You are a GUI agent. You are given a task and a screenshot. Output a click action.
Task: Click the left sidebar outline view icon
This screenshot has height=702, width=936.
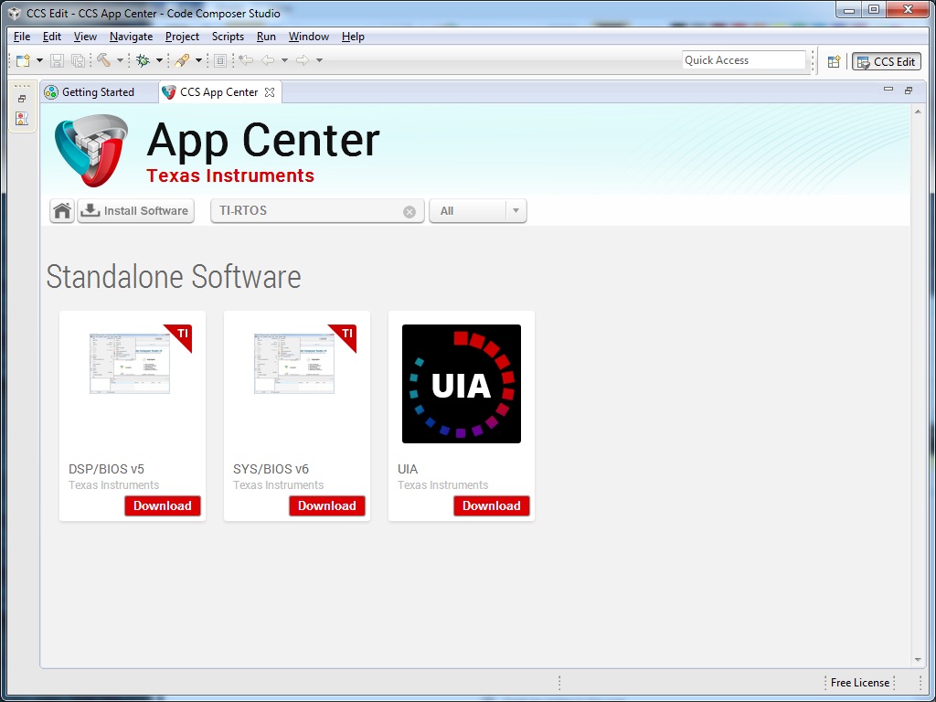22,118
